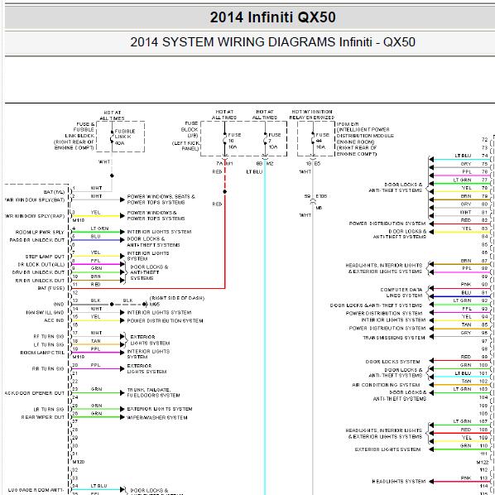
Task: Click the "2014 SYSTEM WIRING DIAGRAMS Infiniti - QX50" subtitle
Action: 273,42
